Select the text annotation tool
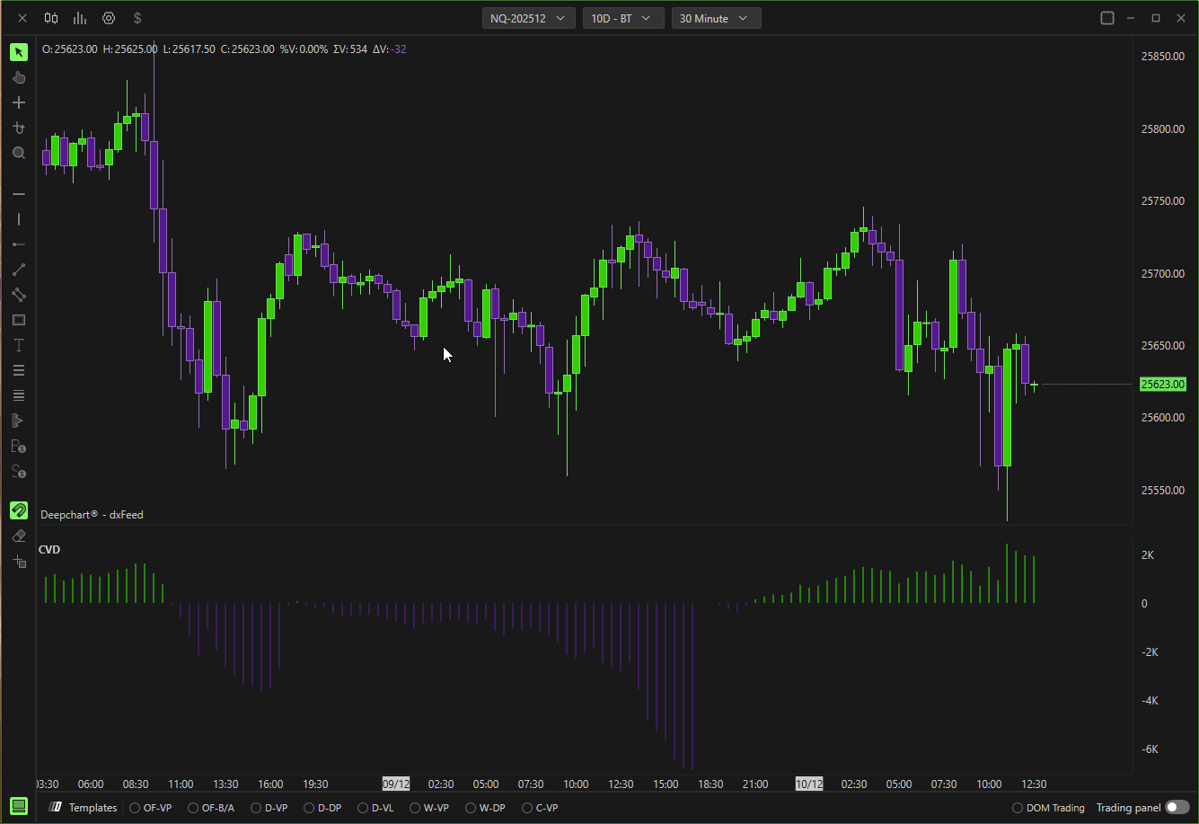 [x=19, y=345]
